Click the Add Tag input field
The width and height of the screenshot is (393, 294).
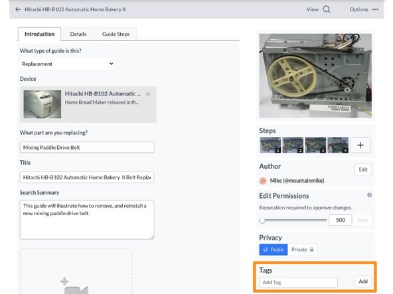click(x=299, y=282)
